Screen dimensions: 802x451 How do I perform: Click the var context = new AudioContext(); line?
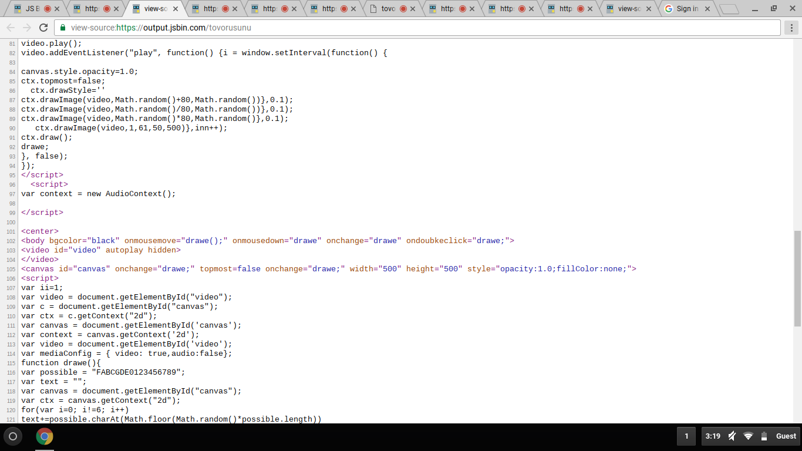pyautogui.click(x=99, y=194)
